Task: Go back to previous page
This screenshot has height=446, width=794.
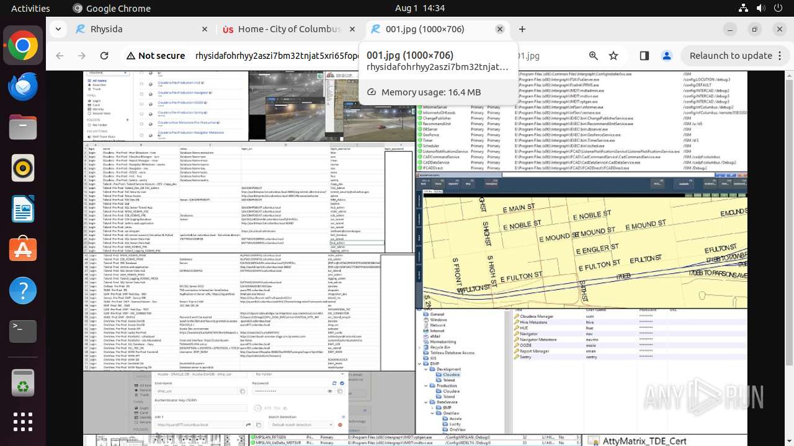Action: (x=60, y=56)
